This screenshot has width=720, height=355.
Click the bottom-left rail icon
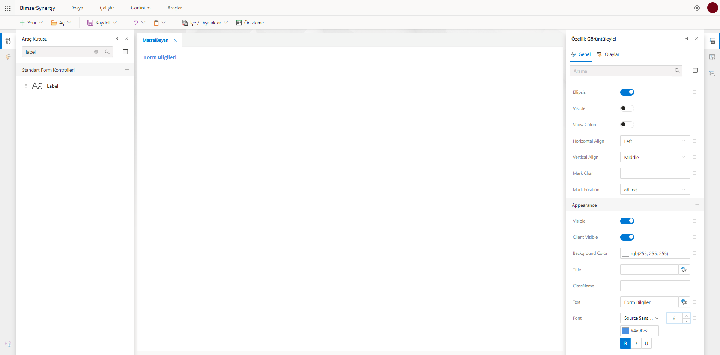(8, 344)
